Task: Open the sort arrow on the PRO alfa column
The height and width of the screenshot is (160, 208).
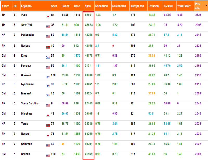Action: click(206, 6)
